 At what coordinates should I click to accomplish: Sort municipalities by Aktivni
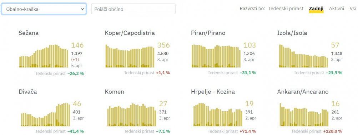pyautogui.click(x=337, y=9)
